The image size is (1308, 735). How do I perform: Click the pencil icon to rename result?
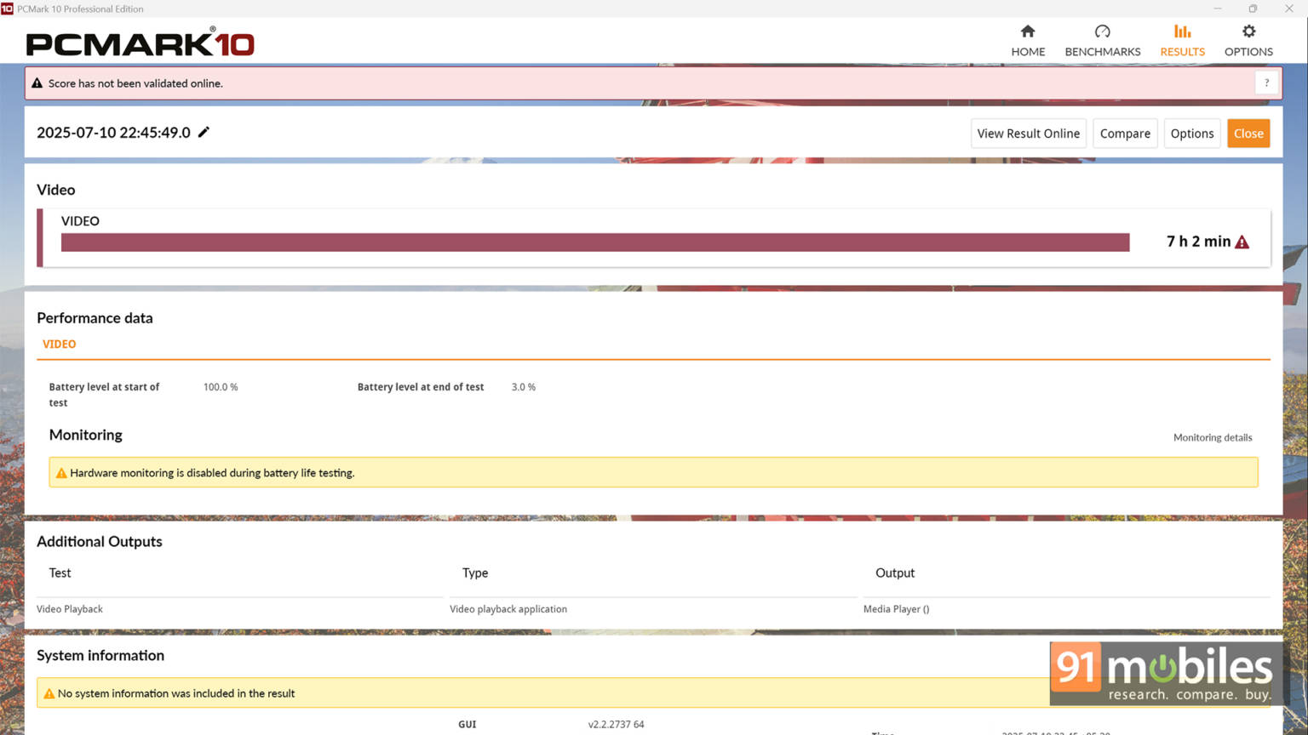point(204,132)
